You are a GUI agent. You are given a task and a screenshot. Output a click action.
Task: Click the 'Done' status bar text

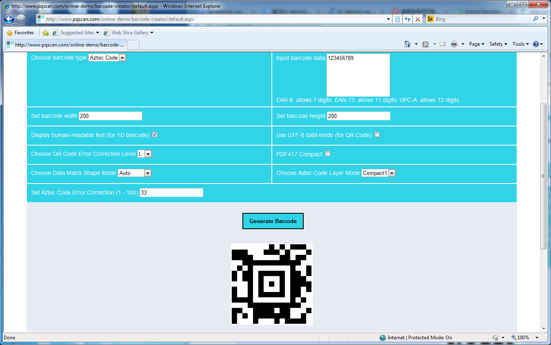(9, 338)
